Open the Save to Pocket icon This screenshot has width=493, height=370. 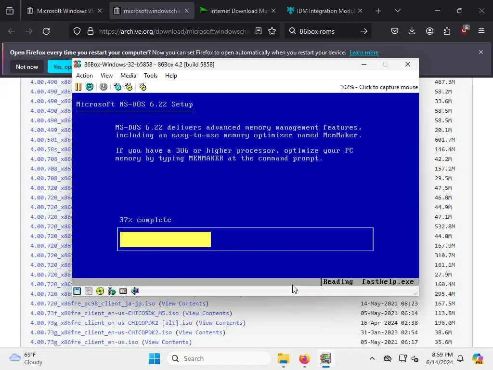[x=395, y=31]
